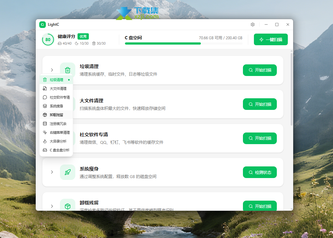Image resolution: width=333 pixels, height=238 pixels.
Task: Click the 70.66 GB 可用 / 200.40 GB text
Action: click(x=221, y=38)
